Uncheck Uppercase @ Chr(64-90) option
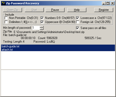 pos(42,22)
